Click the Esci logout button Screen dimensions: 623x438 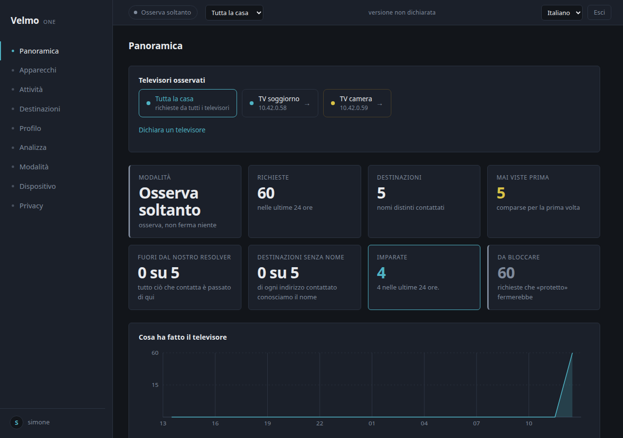pos(599,13)
